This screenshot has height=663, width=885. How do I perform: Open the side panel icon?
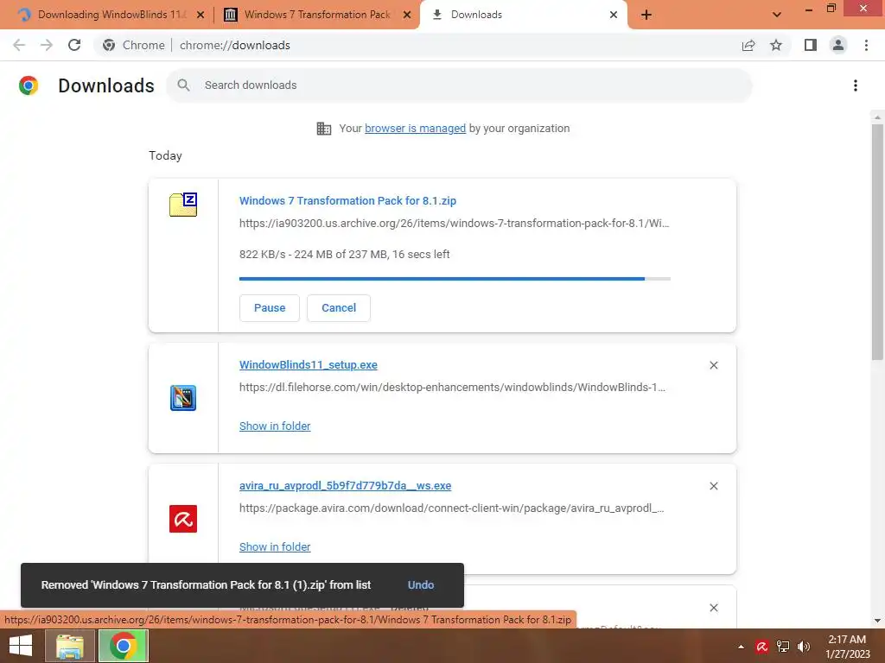(811, 45)
